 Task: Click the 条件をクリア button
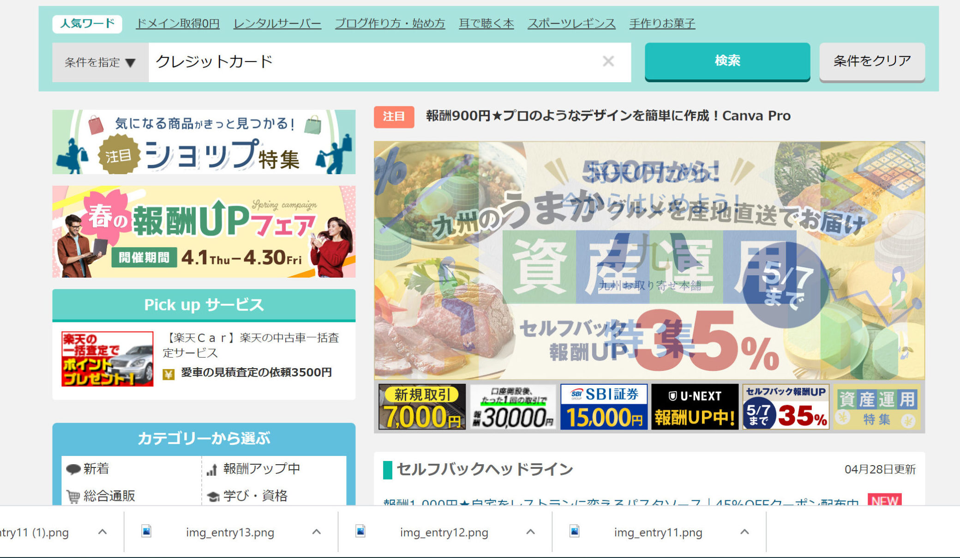click(x=872, y=61)
